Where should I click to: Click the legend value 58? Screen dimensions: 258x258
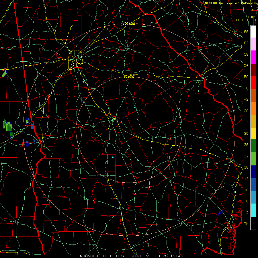click(246, 54)
